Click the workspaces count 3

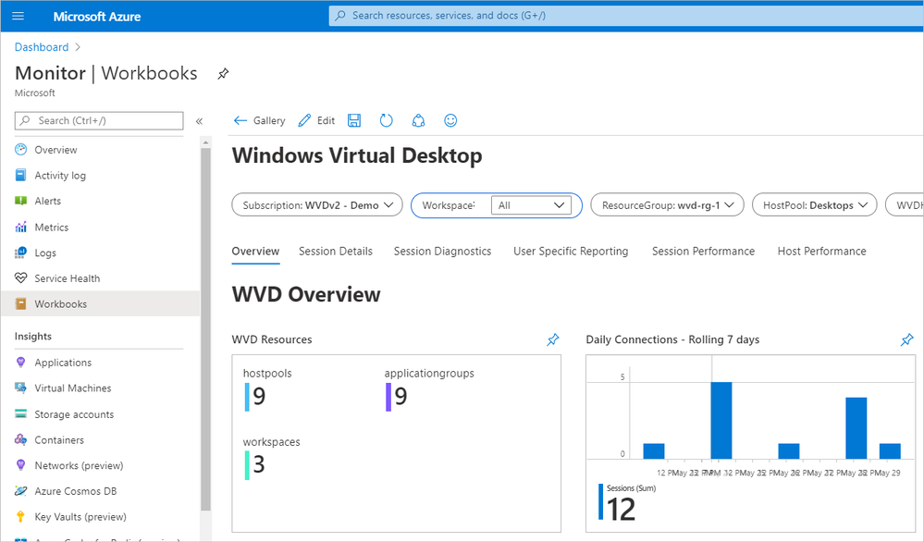[259, 465]
